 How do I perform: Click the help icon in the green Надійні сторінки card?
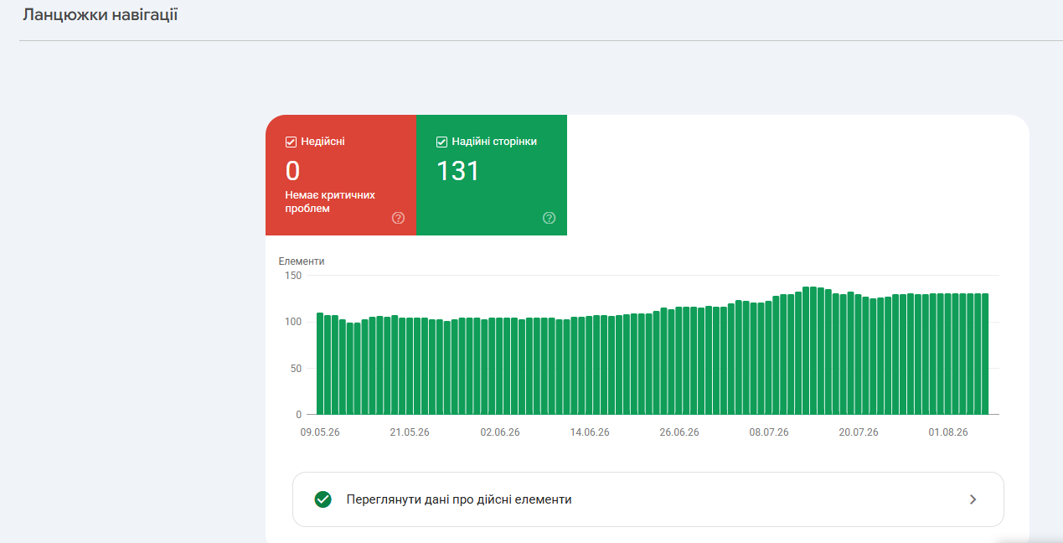coord(549,218)
